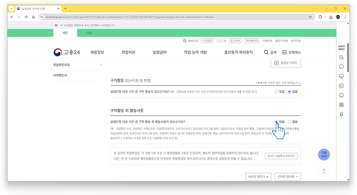Open the 채용정보 menu
357x195 pixels.
tap(97, 52)
